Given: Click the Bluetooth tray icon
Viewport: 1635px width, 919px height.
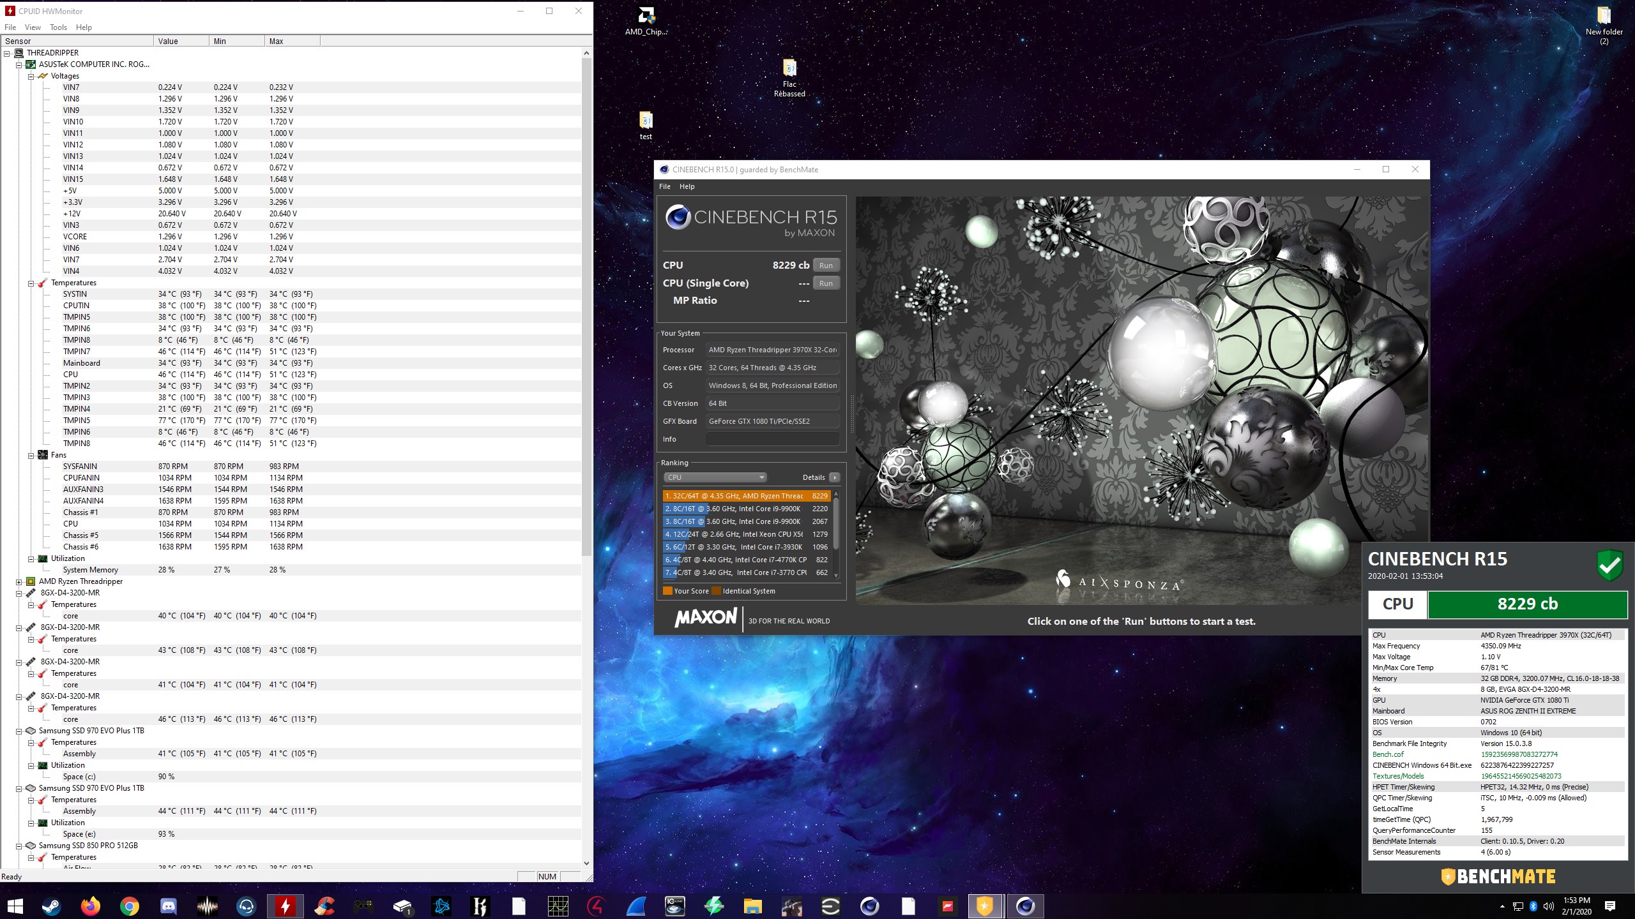Looking at the screenshot, I should tap(1533, 906).
